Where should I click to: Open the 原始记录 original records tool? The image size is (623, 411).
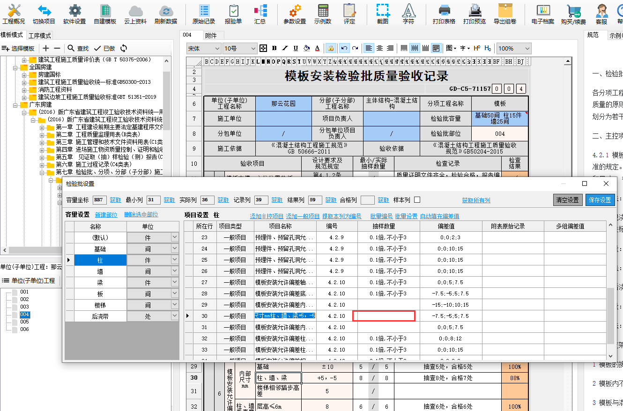point(204,14)
